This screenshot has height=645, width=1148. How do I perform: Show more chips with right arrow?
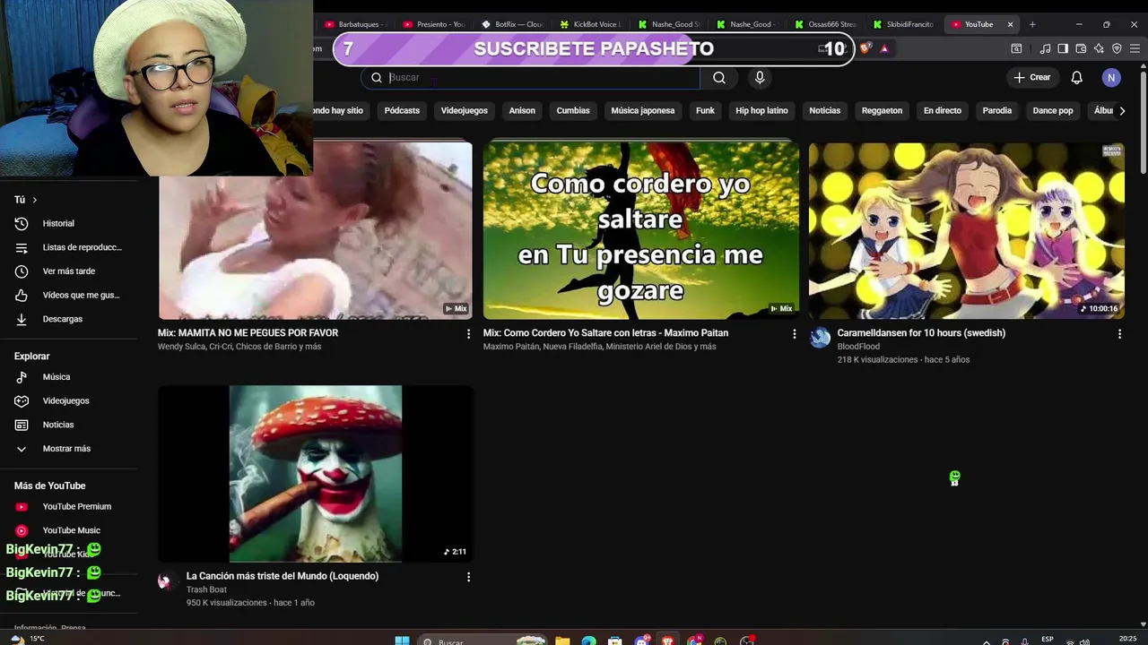point(1122,111)
